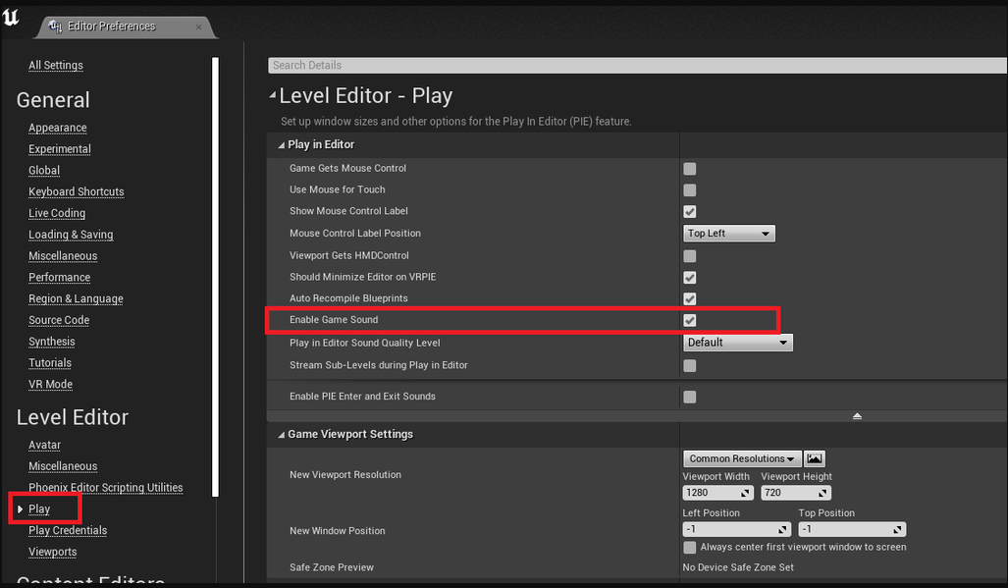Uncheck Should Minimize Editor on VRPIE
This screenshot has width=1008, height=588.
click(x=690, y=278)
